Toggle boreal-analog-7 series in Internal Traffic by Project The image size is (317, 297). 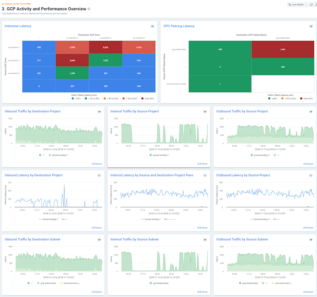[159, 155]
